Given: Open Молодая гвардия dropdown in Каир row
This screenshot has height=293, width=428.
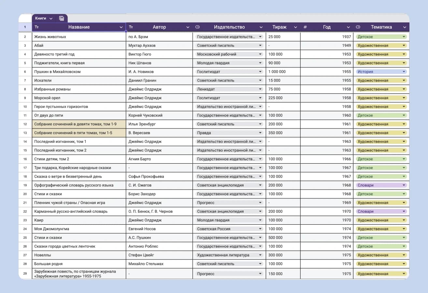Looking at the screenshot, I should click(x=229, y=220).
